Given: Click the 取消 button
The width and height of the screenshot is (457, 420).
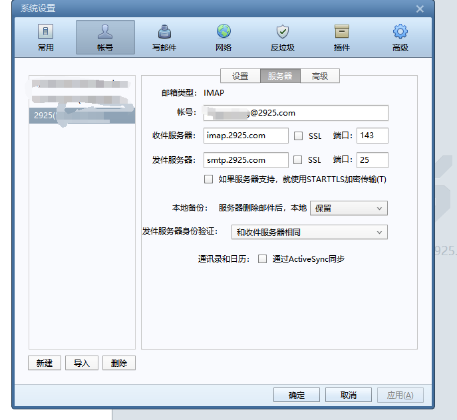Looking at the screenshot, I should [349, 395].
